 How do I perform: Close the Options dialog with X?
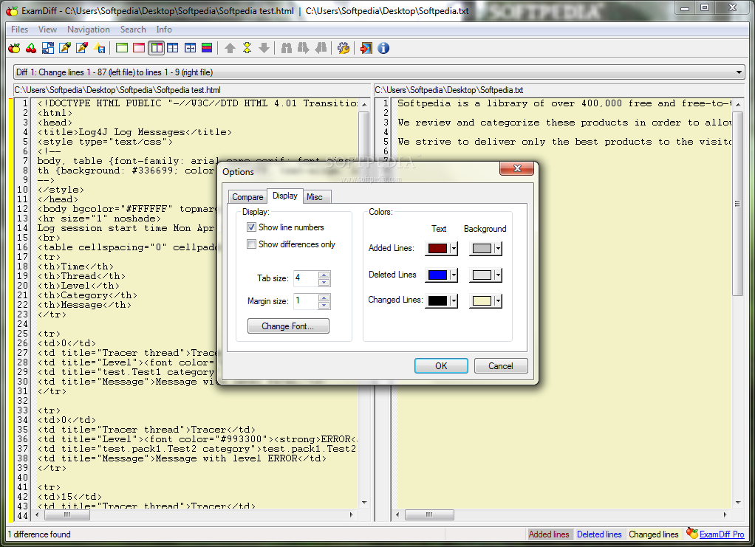[x=517, y=168]
